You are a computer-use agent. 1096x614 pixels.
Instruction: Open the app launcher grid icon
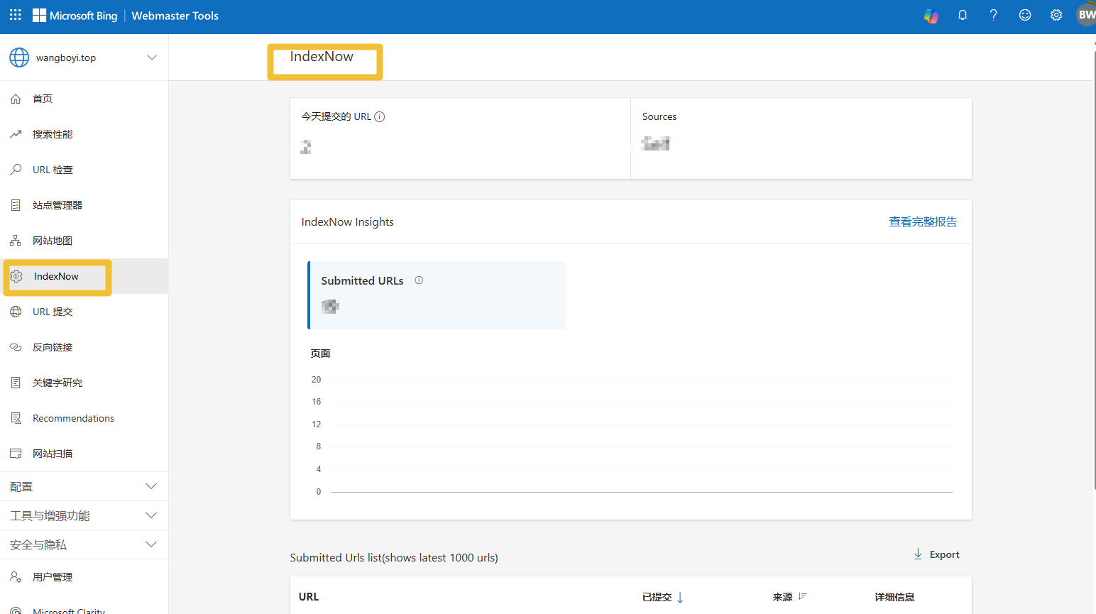pos(16,15)
